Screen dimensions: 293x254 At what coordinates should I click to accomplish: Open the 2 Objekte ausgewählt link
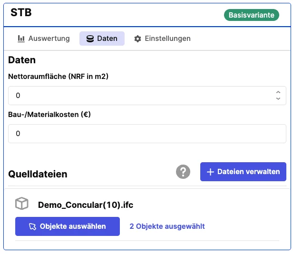(x=167, y=226)
